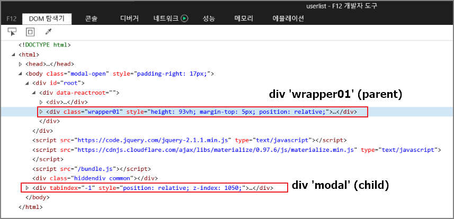Select the /bundle.js script row
The height and width of the screenshot is (219, 454).
(x=92, y=169)
